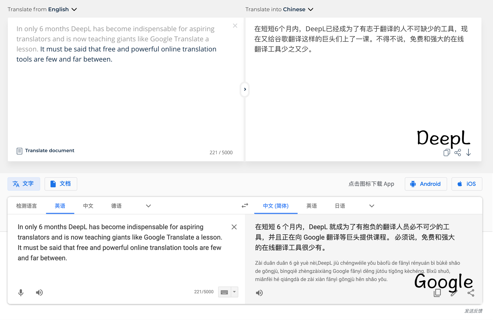Select the 中文 (简体) target tab
493x320 pixels.
[275, 206]
